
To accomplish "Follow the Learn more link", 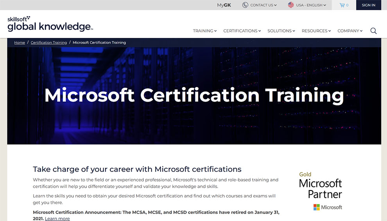I will point(57,219).
